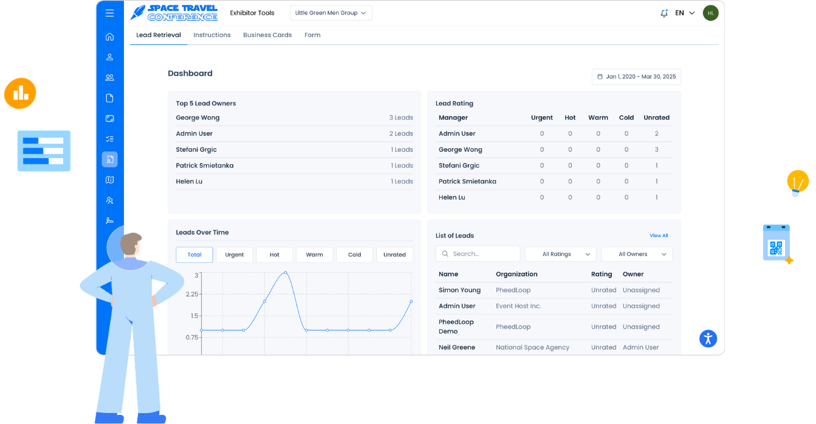Open lead Simon Young
The width and height of the screenshot is (816, 424).
(x=460, y=290)
